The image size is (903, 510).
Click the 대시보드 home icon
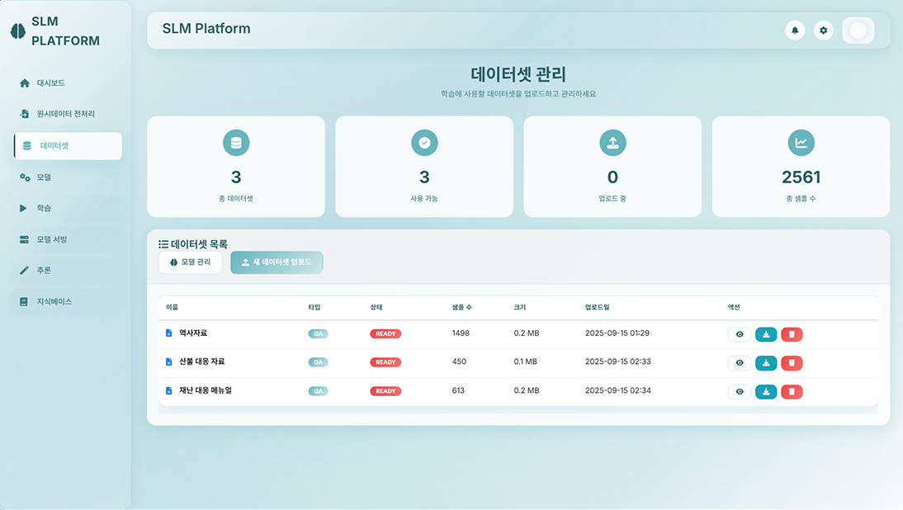click(25, 83)
